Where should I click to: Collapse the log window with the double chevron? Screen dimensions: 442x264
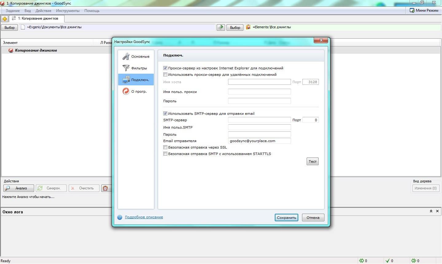[431, 211]
